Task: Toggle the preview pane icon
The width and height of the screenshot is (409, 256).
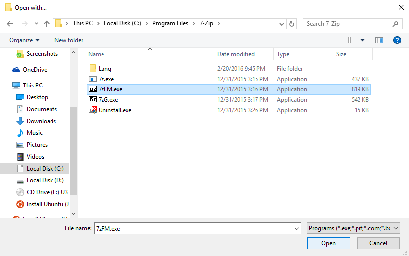Action: point(379,40)
